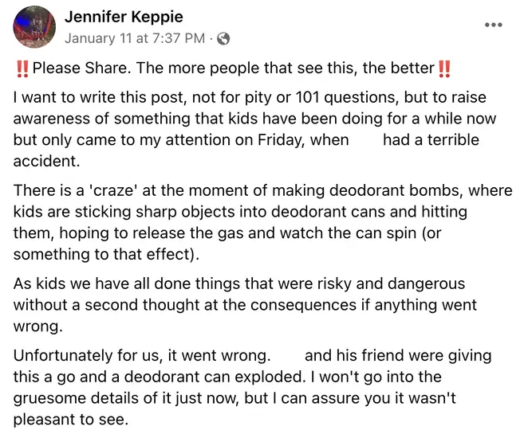Viewport: 528px width, 434px height.
Task: Click the blank redacted name before "had a terrible"
Action: [366, 140]
